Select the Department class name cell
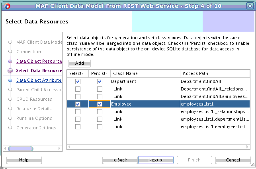Viewport: 256px width, 169px height. coord(145,81)
